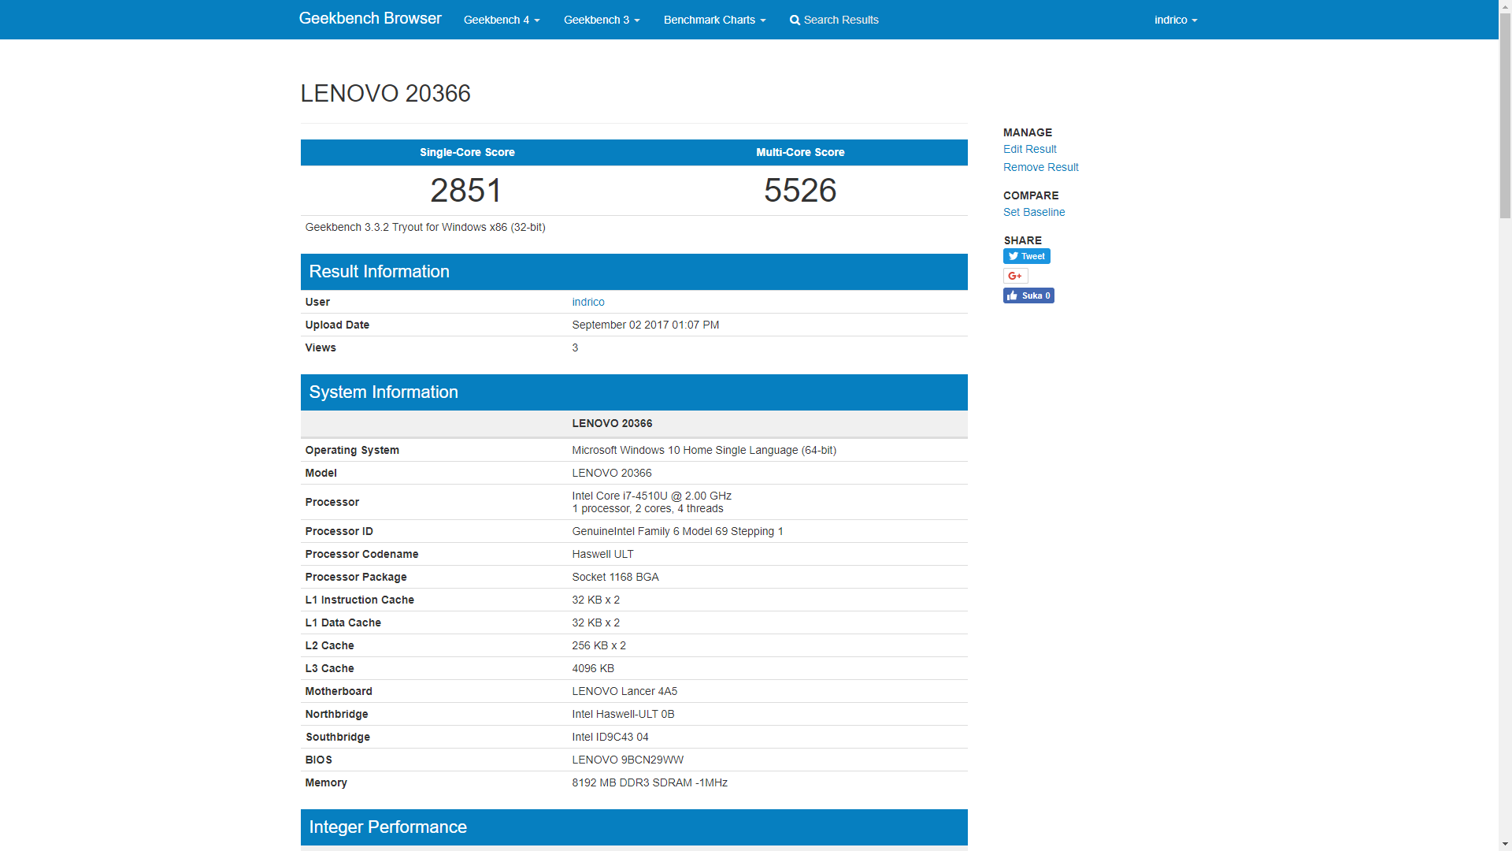Click the Microsoft Windows 10 Home operating system value
Viewport: 1512px width, 851px height.
[x=704, y=450]
